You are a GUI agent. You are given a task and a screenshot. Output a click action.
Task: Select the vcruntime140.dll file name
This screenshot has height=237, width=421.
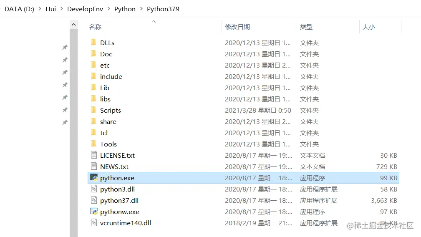(126, 223)
